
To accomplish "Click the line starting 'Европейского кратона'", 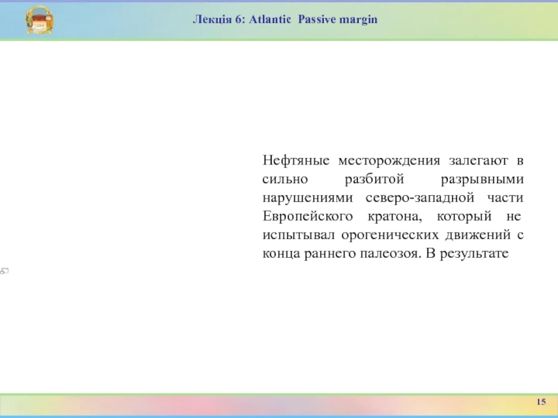I will (392, 216).
